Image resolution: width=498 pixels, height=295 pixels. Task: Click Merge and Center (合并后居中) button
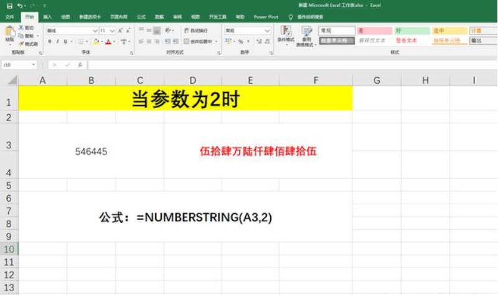198,42
